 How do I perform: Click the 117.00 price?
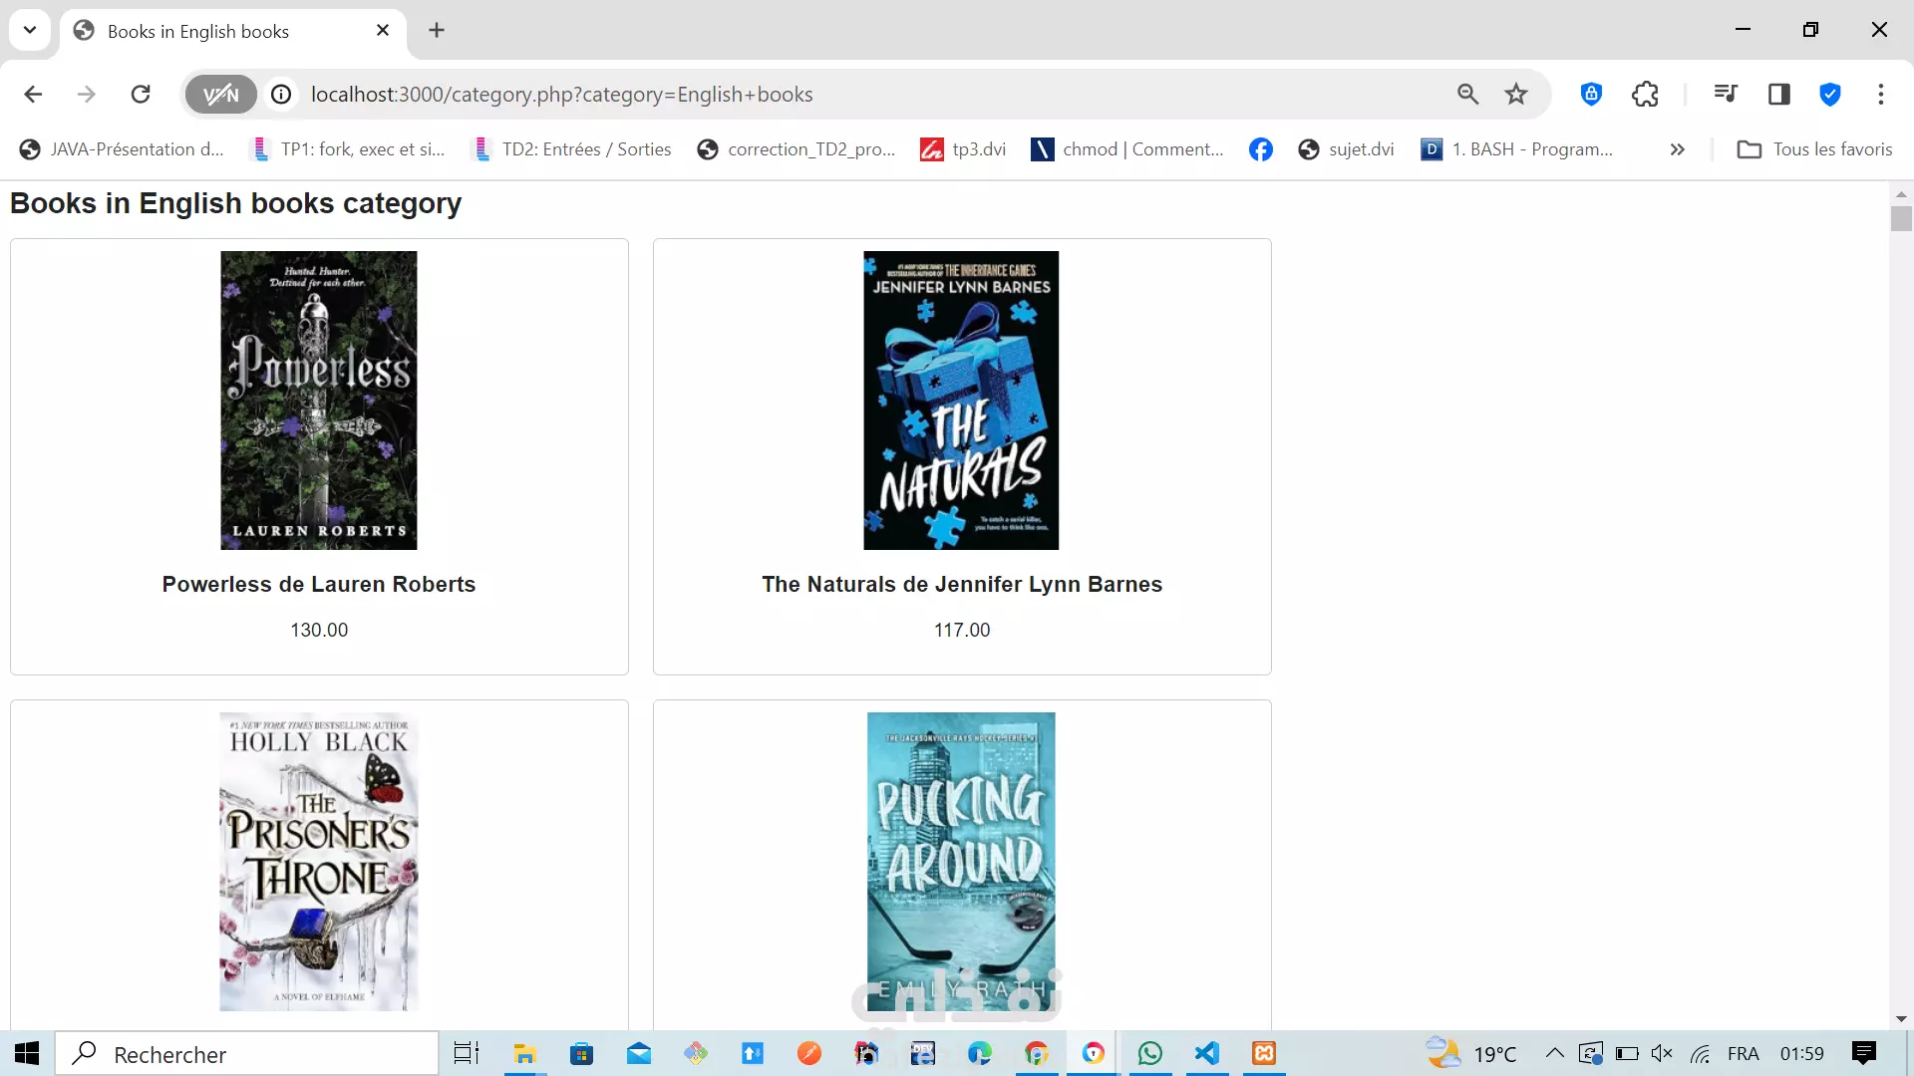coord(962,630)
